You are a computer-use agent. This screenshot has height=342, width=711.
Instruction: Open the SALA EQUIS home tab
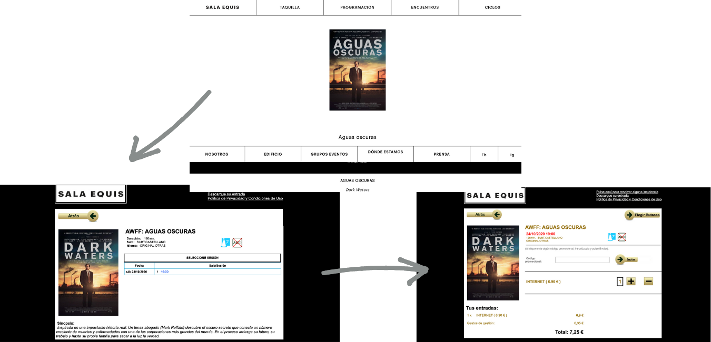point(222,7)
